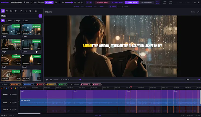Select the Images media filter tab
This screenshot has width=201, height=117.
[17, 21]
